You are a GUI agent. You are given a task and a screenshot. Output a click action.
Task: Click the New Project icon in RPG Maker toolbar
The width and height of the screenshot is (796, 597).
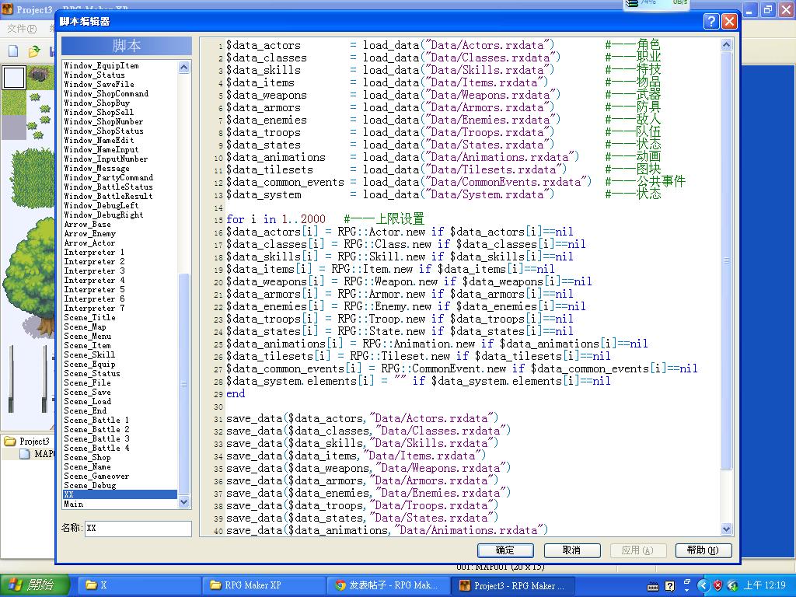[x=14, y=51]
